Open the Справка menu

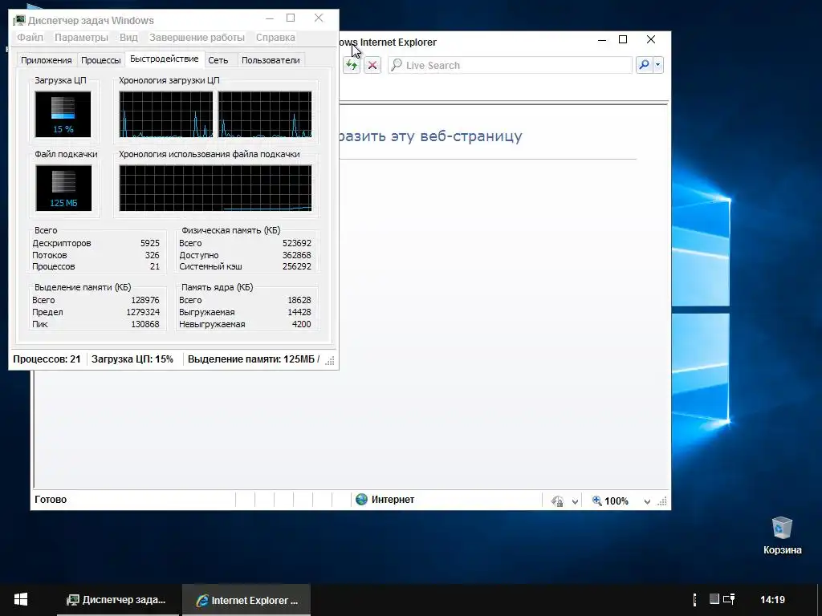point(275,37)
